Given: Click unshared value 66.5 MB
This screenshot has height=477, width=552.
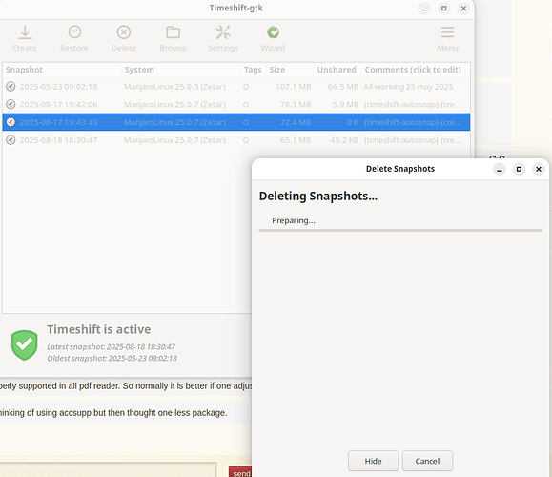Looking at the screenshot, I should (x=343, y=87).
